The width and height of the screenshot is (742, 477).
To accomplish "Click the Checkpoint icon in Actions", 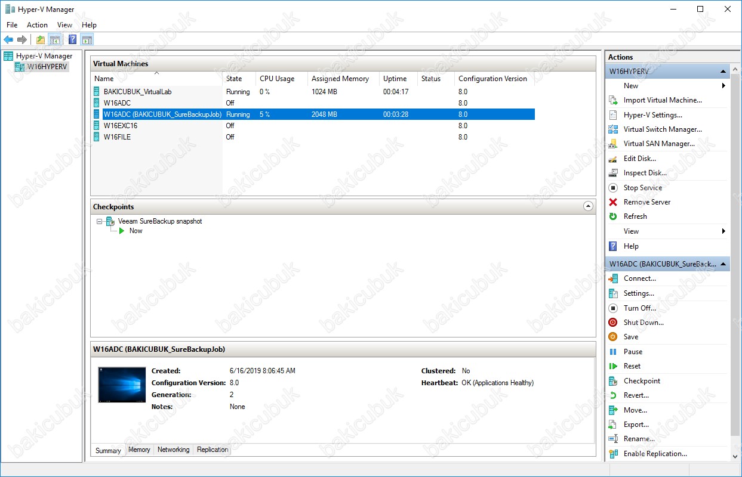I will (x=612, y=381).
